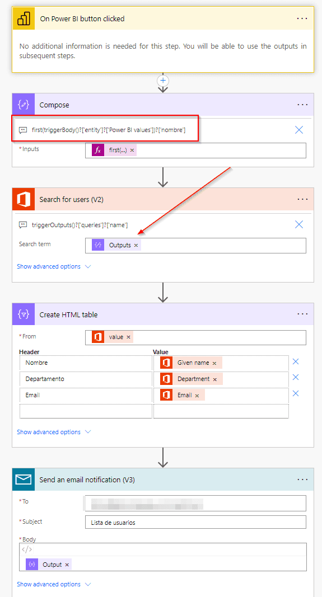The width and height of the screenshot is (322, 597).
Task: Click the Power BI trigger icon
Action: tap(24, 18)
